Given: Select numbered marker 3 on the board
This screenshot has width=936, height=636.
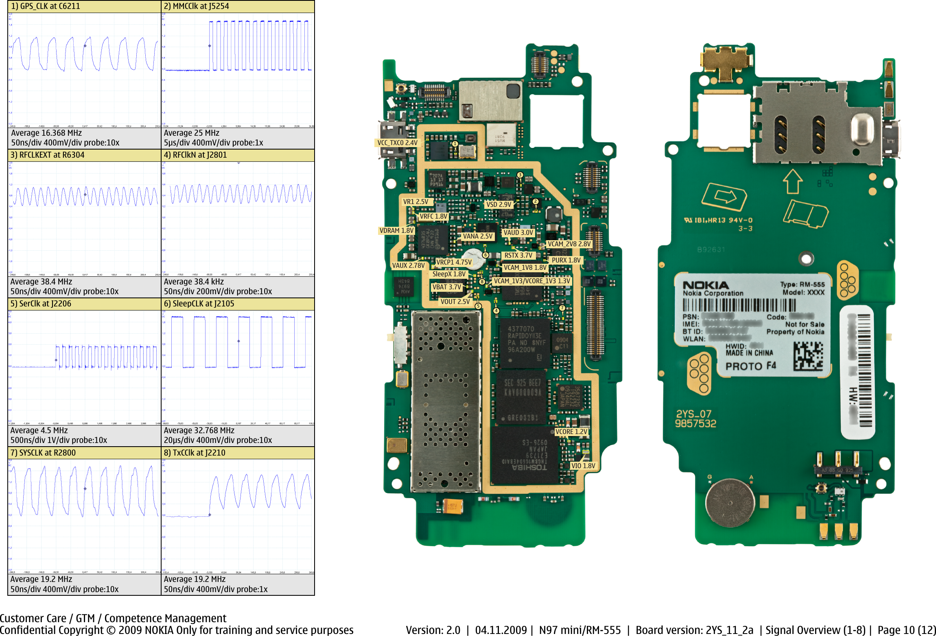Looking at the screenshot, I should click(x=520, y=175).
